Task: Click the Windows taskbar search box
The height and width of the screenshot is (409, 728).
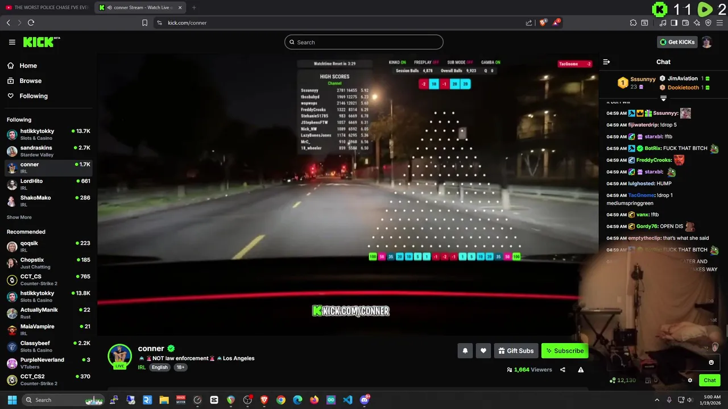Action: (64, 400)
